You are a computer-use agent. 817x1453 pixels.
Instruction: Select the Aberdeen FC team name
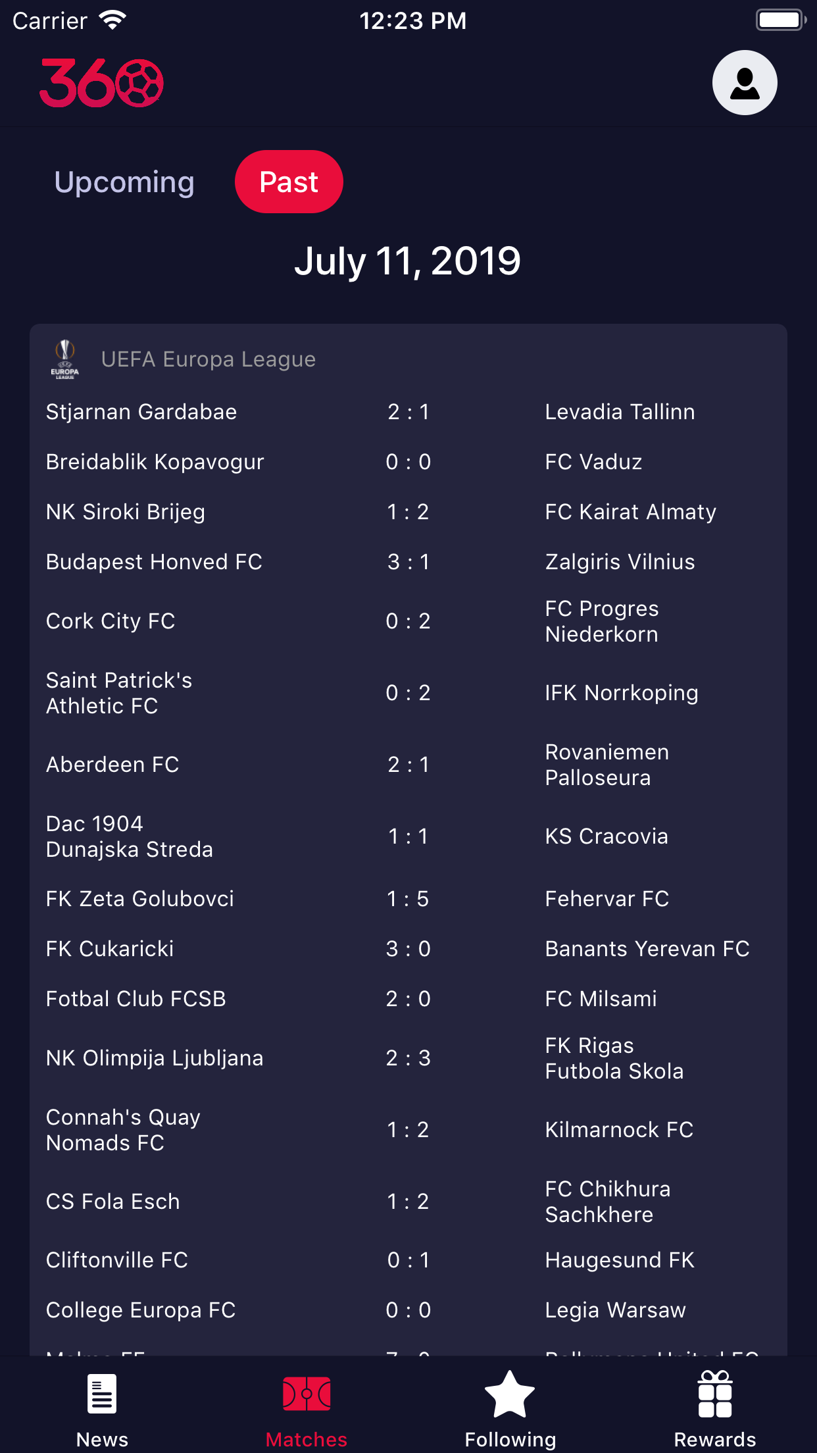(112, 765)
